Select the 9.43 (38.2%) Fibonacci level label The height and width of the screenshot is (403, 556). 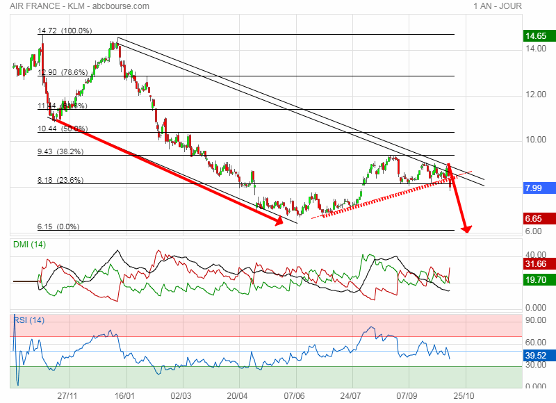(x=60, y=151)
